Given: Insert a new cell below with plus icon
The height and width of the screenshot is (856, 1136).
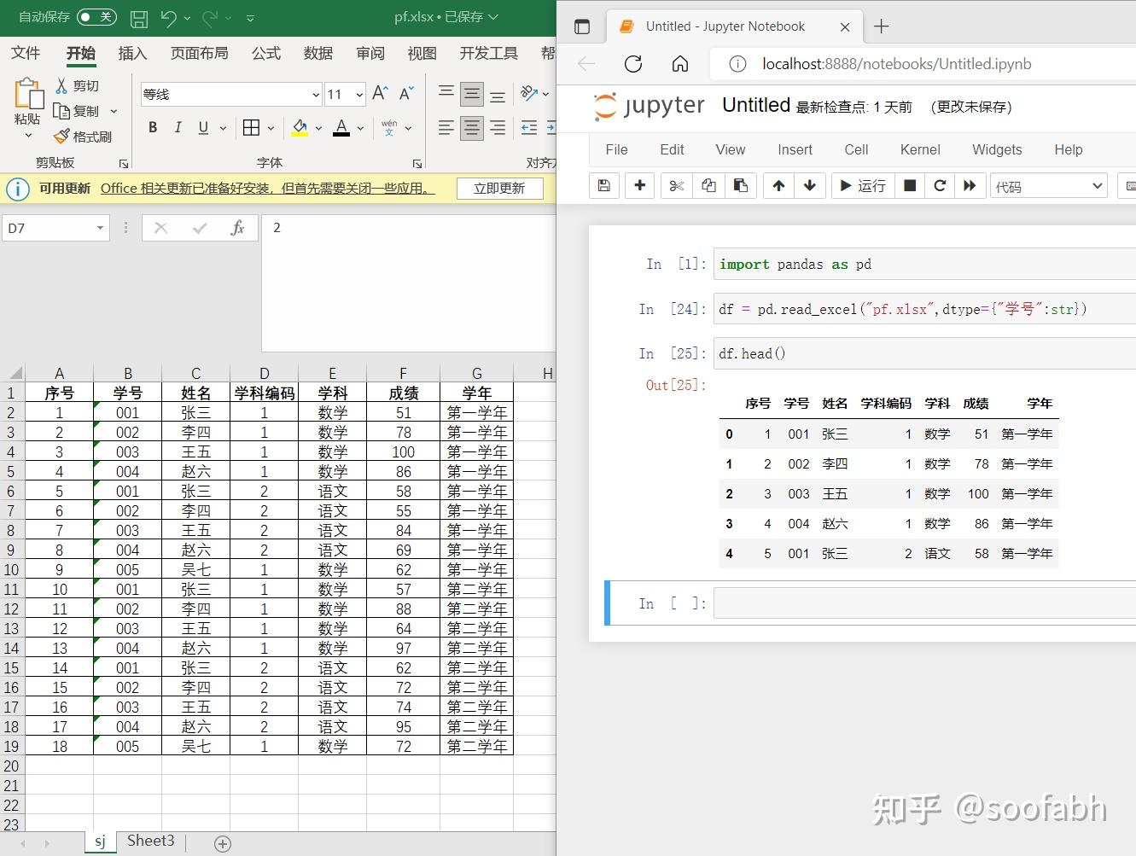Looking at the screenshot, I should [x=639, y=185].
